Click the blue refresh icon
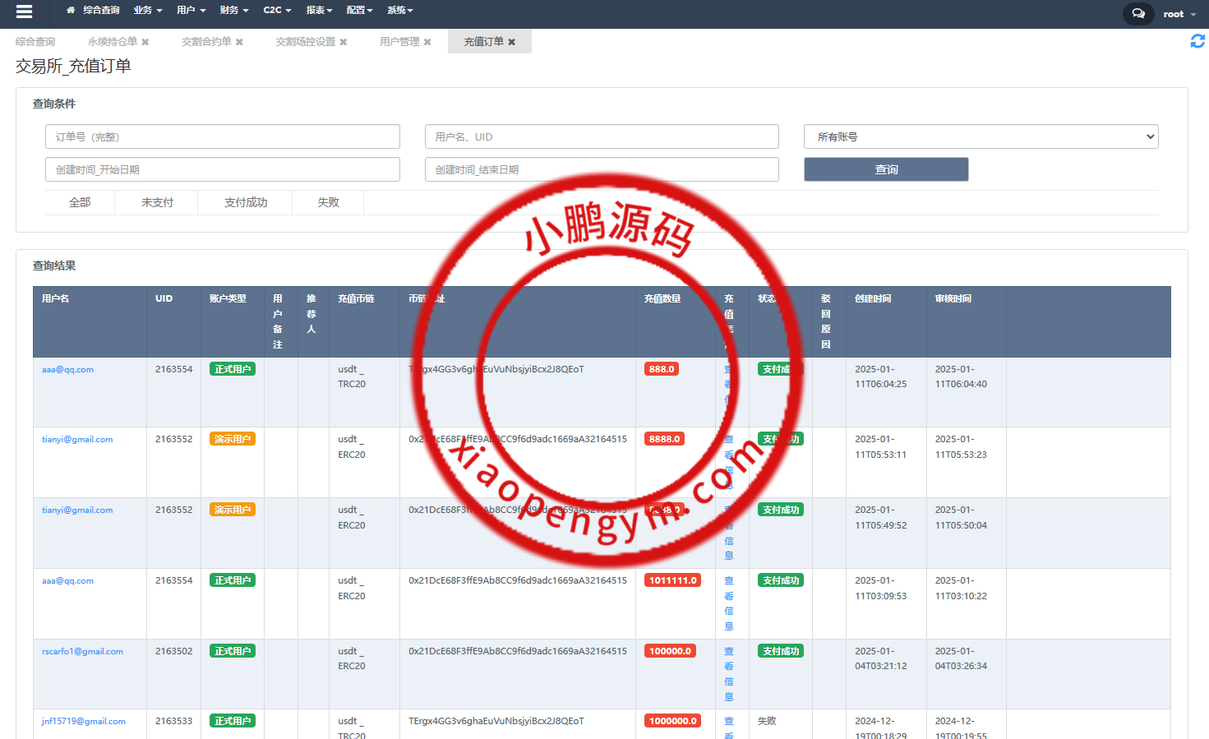The image size is (1209, 739). (1197, 41)
